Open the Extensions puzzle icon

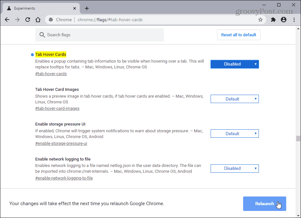point(273,20)
